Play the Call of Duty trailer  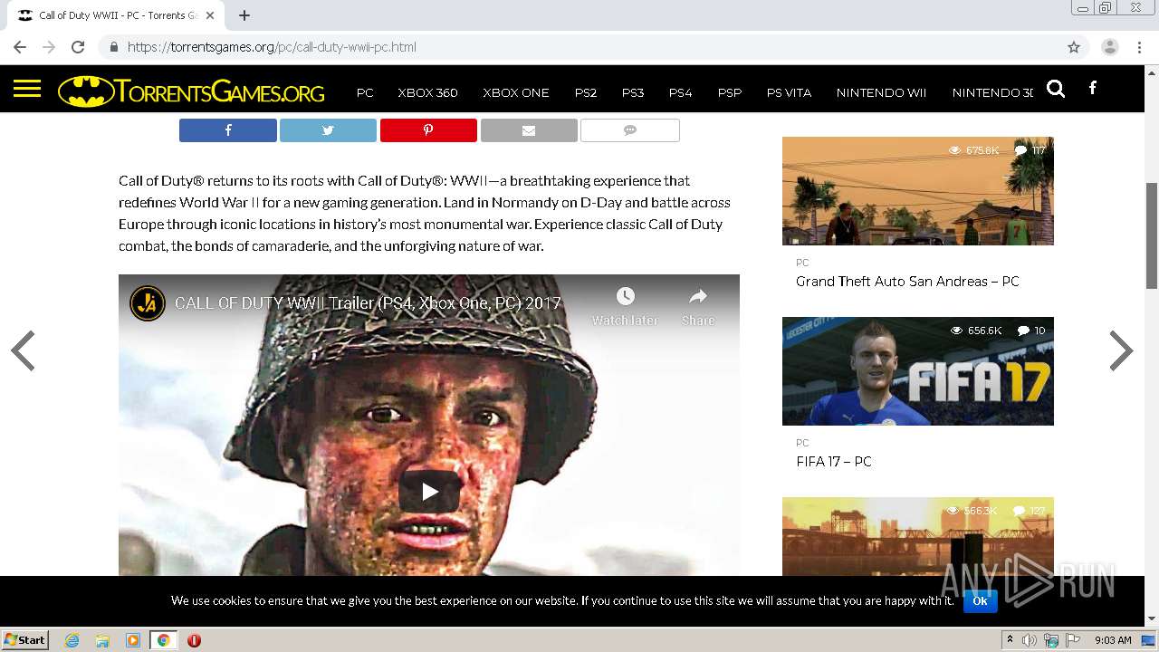point(429,492)
